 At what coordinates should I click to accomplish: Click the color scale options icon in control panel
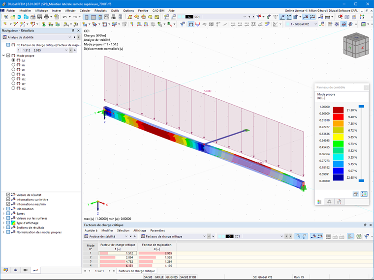pyautogui.click(x=364, y=194)
